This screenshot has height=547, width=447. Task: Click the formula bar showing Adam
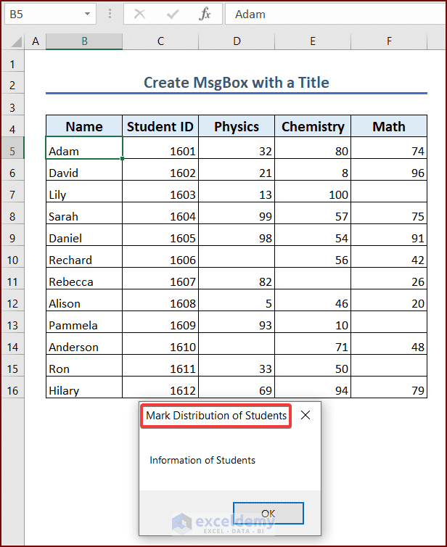(336, 15)
